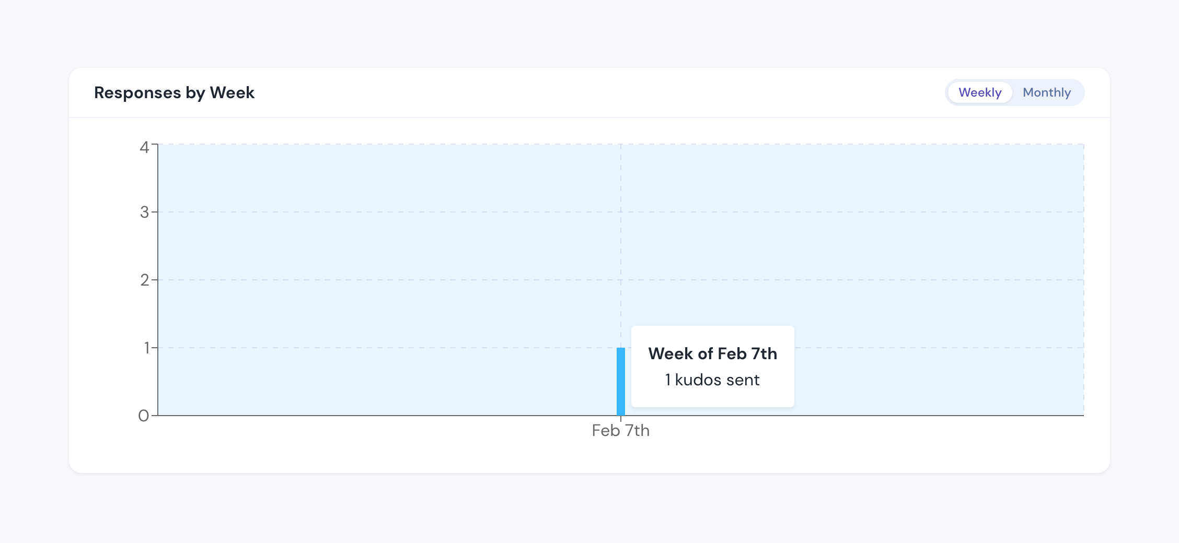
Task: Click the y-axis tick mark beside 2
Action: (x=155, y=280)
